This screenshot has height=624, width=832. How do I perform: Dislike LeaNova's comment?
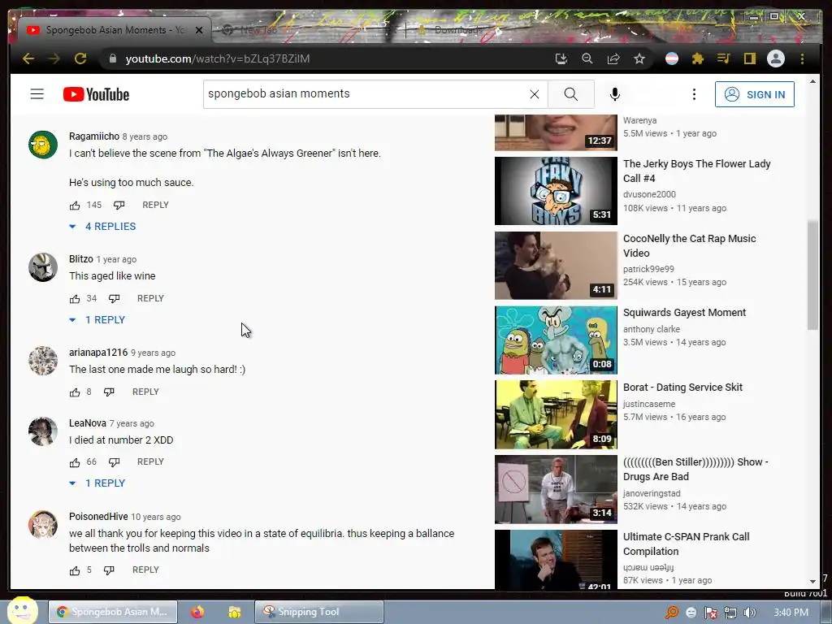114,462
